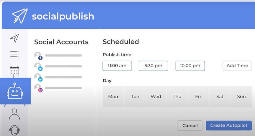The width and height of the screenshot is (255, 136).
Task: Toggle the Thu day option
Action: (x=177, y=97)
